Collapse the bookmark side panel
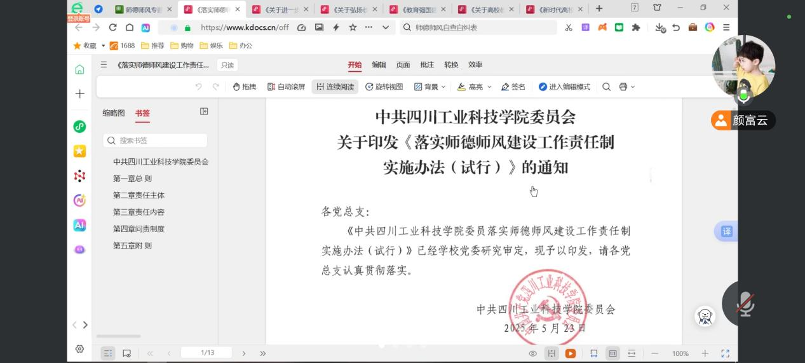 tap(204, 111)
